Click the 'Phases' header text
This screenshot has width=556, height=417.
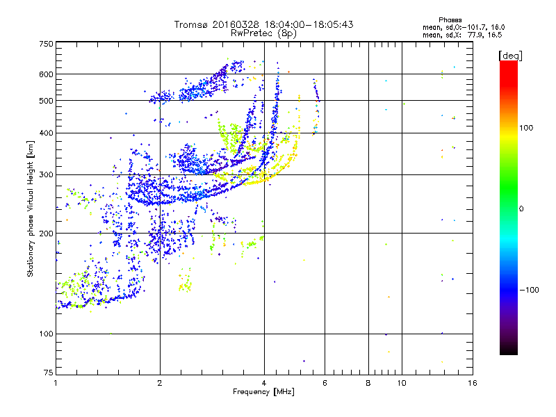click(450, 20)
